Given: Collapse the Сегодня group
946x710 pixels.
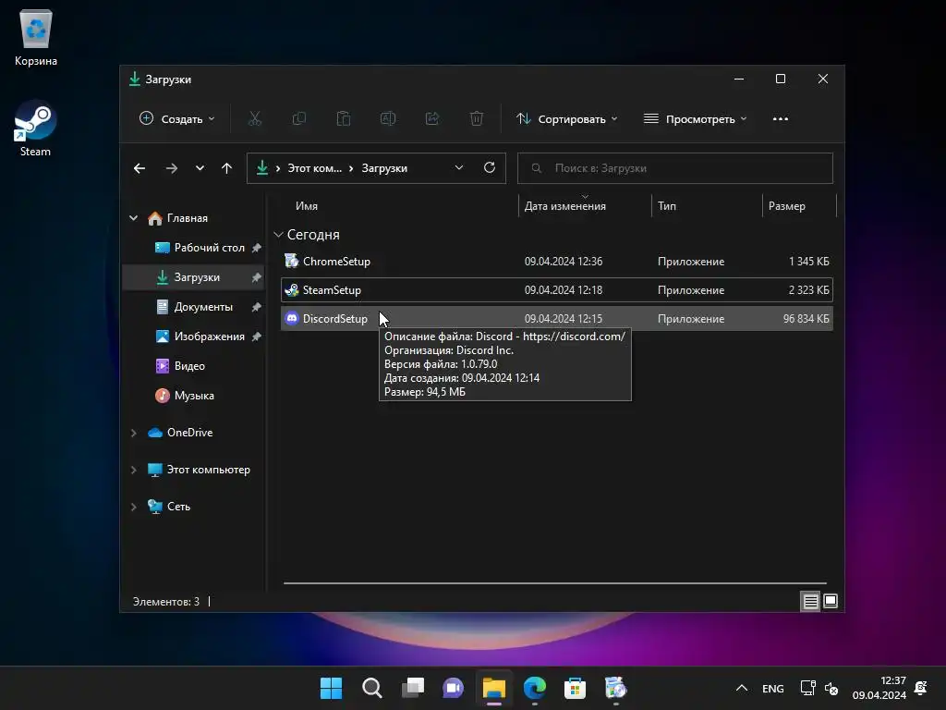Looking at the screenshot, I should pos(278,234).
